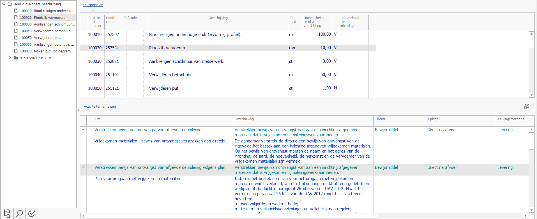Pop out the Activiteiten en eisen panel
Screen dimensions: 537x219
(x=527, y=106)
